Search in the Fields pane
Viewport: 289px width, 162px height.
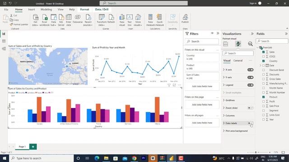272,41
